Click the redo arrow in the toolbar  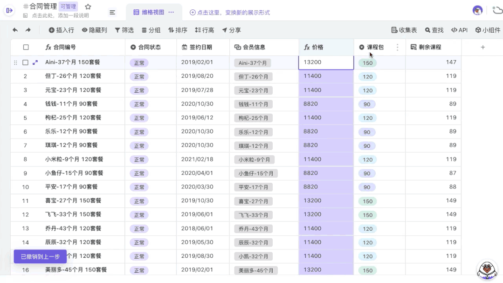29,29
